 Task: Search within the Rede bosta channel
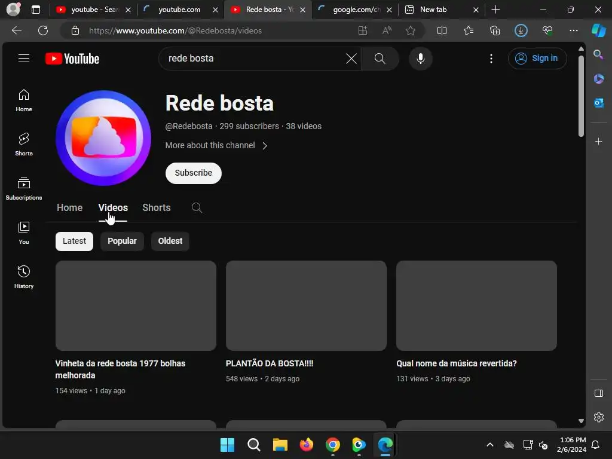[197, 207]
